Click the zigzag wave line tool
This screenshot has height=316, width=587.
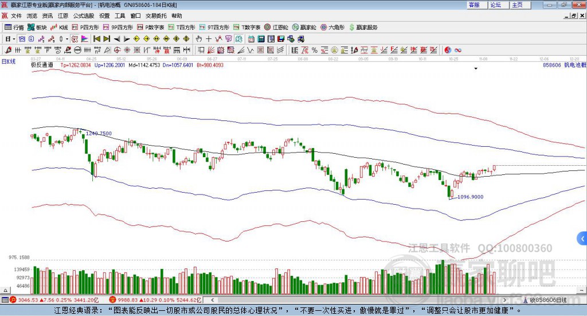click(x=251, y=50)
